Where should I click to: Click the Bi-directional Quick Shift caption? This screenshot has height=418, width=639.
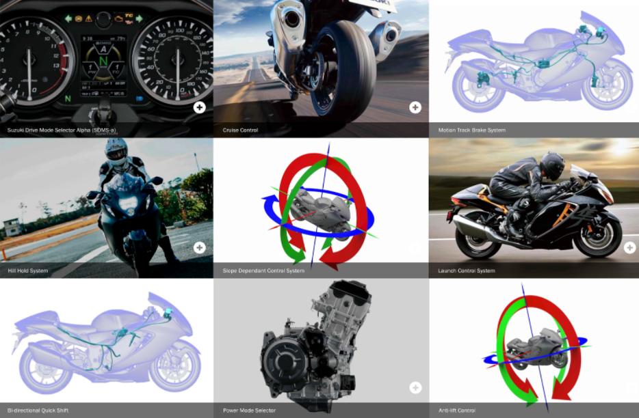click(38, 410)
